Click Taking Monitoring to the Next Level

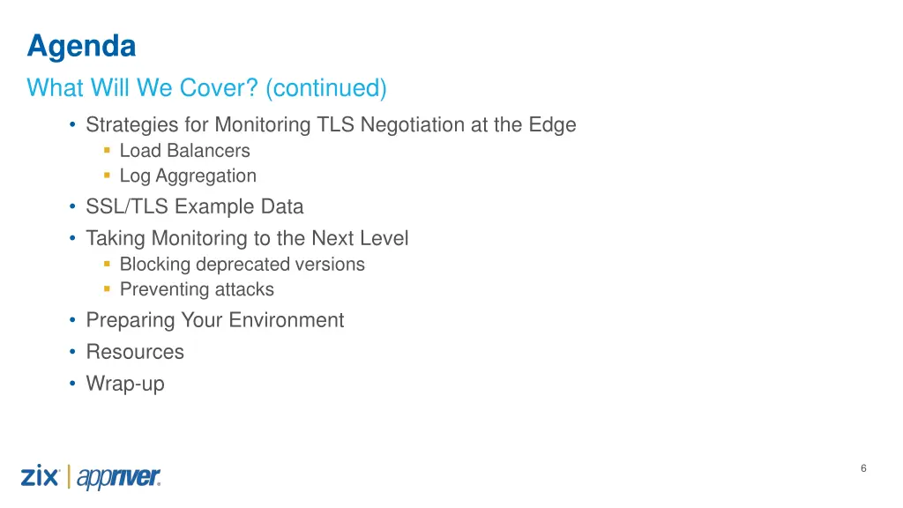click(247, 238)
